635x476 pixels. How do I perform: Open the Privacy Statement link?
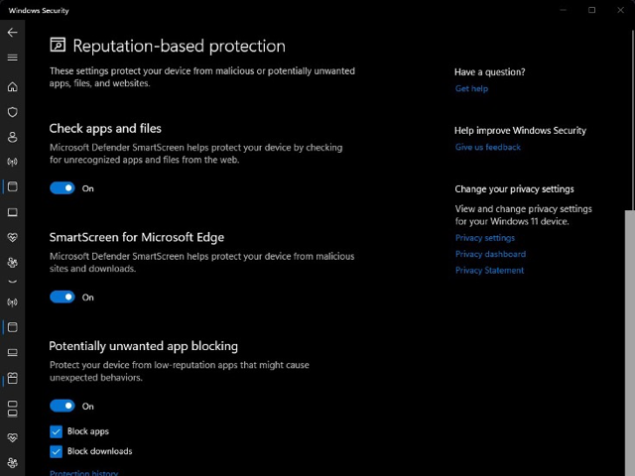point(489,271)
